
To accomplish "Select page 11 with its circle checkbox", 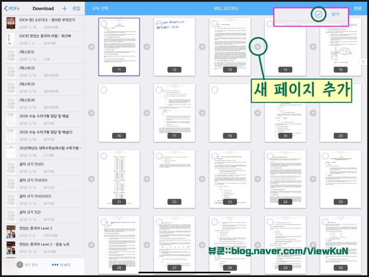I will point(104,24).
